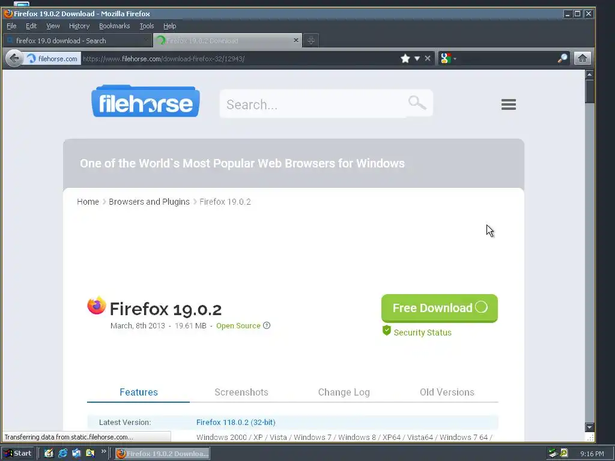
Task: Follow the Browsers and Plugins breadcrumb
Action: pos(149,202)
